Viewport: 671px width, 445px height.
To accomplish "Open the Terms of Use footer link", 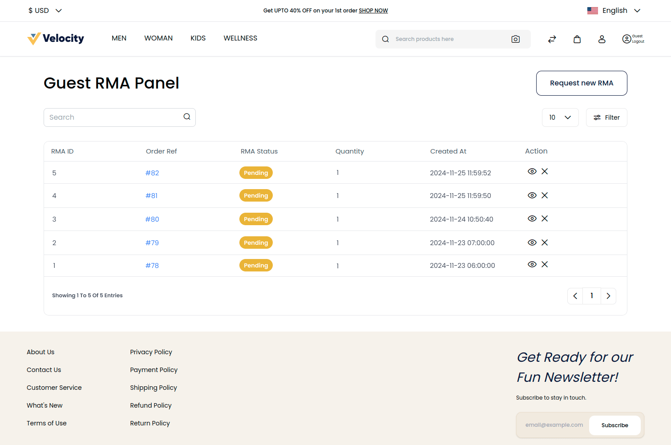I will tap(47, 423).
